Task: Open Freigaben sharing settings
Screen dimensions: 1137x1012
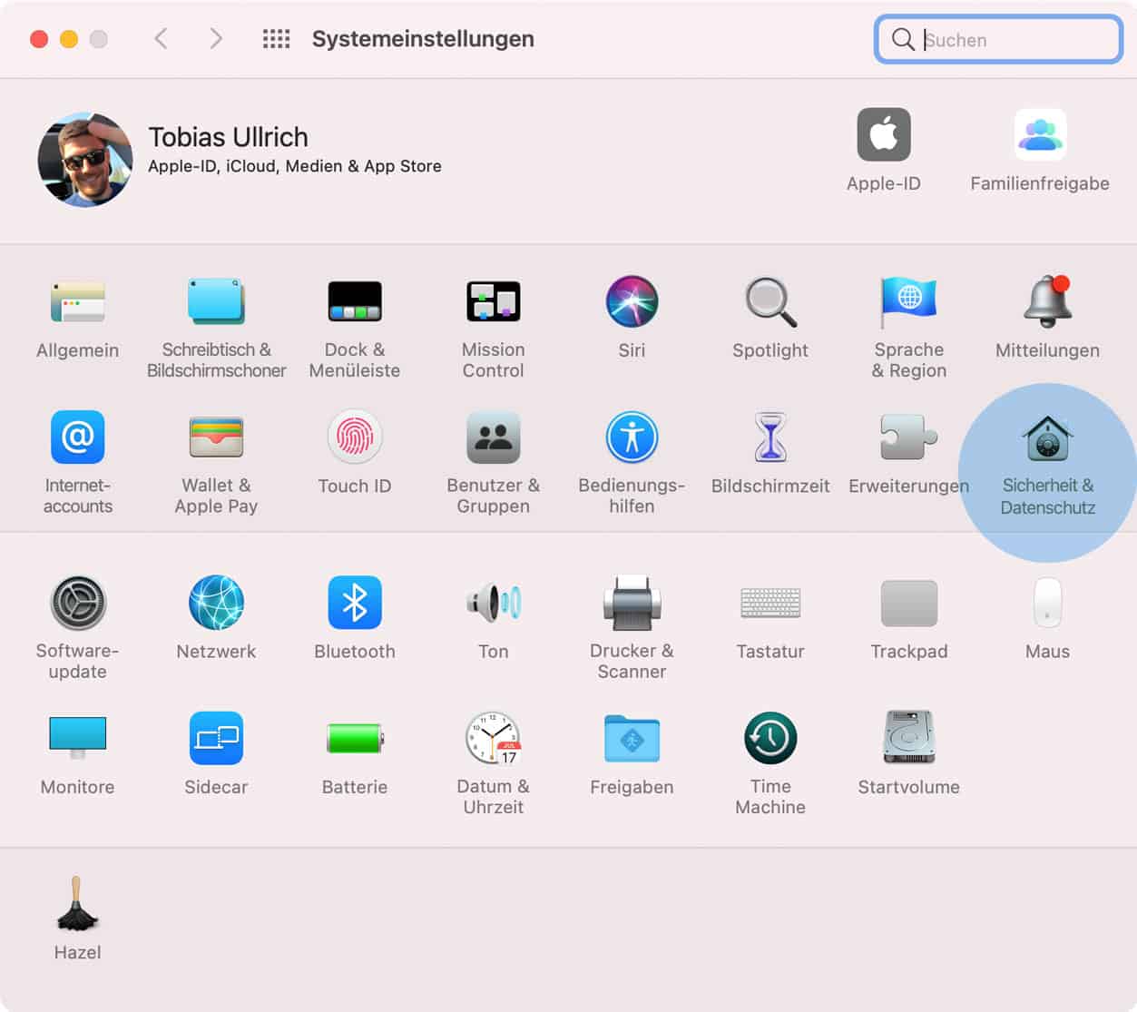Action: click(x=632, y=738)
